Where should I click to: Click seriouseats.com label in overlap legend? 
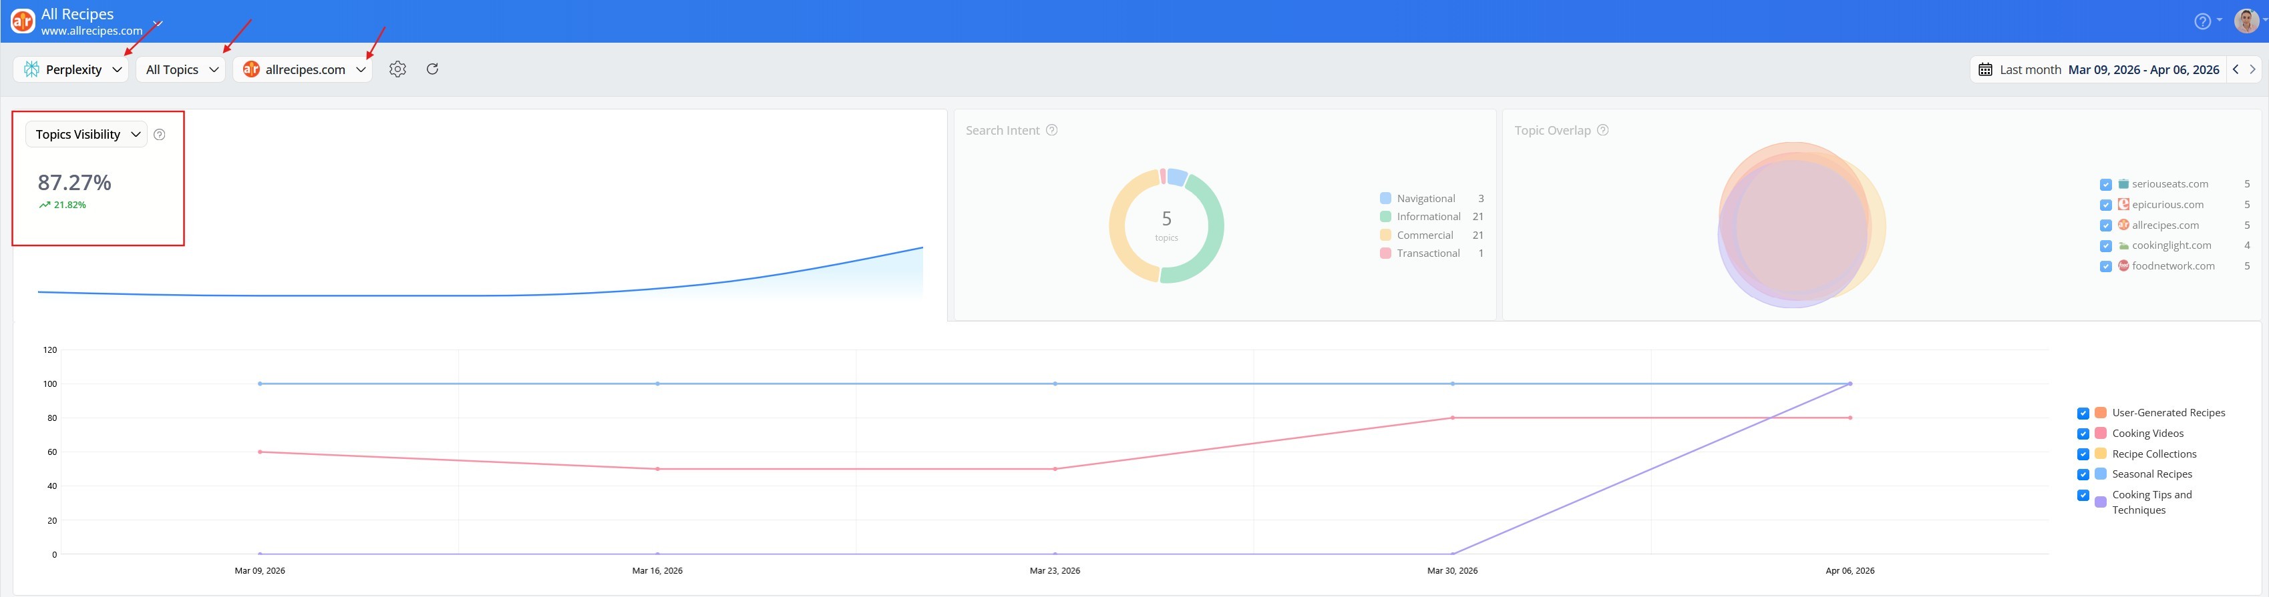(x=2170, y=183)
